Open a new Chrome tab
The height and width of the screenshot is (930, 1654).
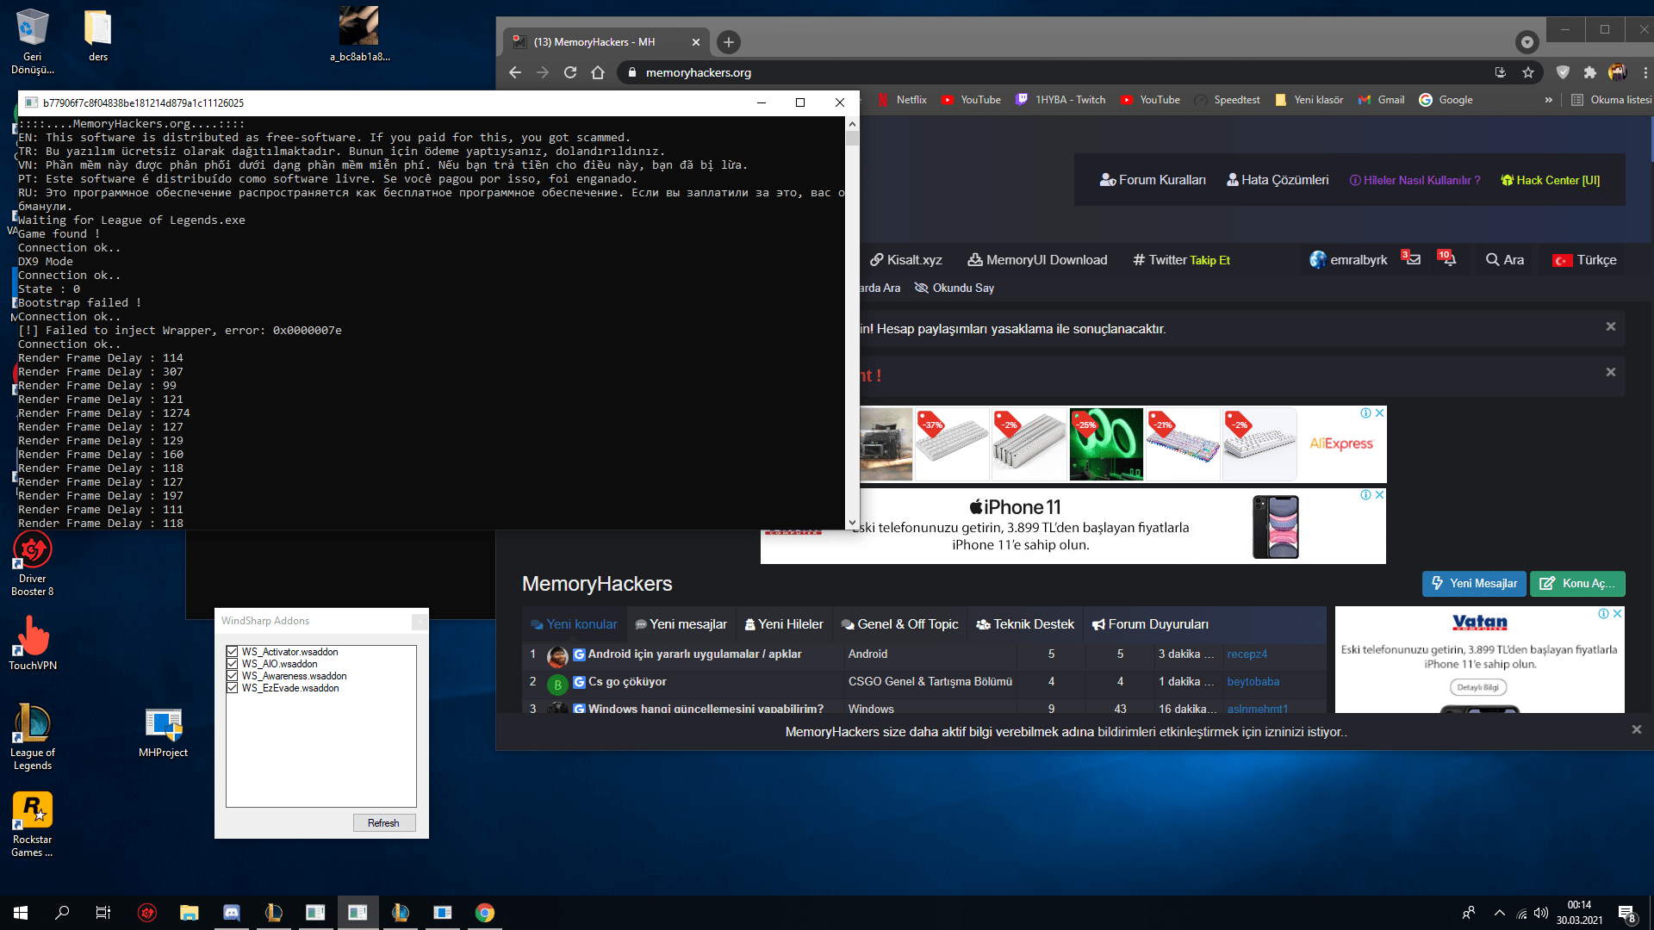click(x=729, y=41)
